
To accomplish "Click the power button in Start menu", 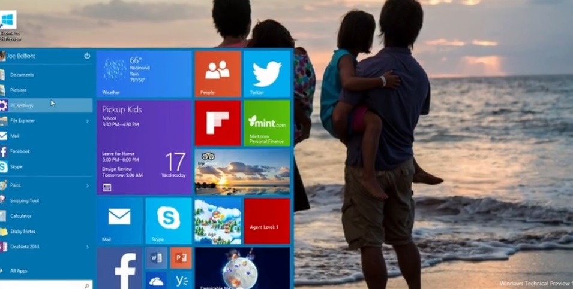I will (87, 56).
